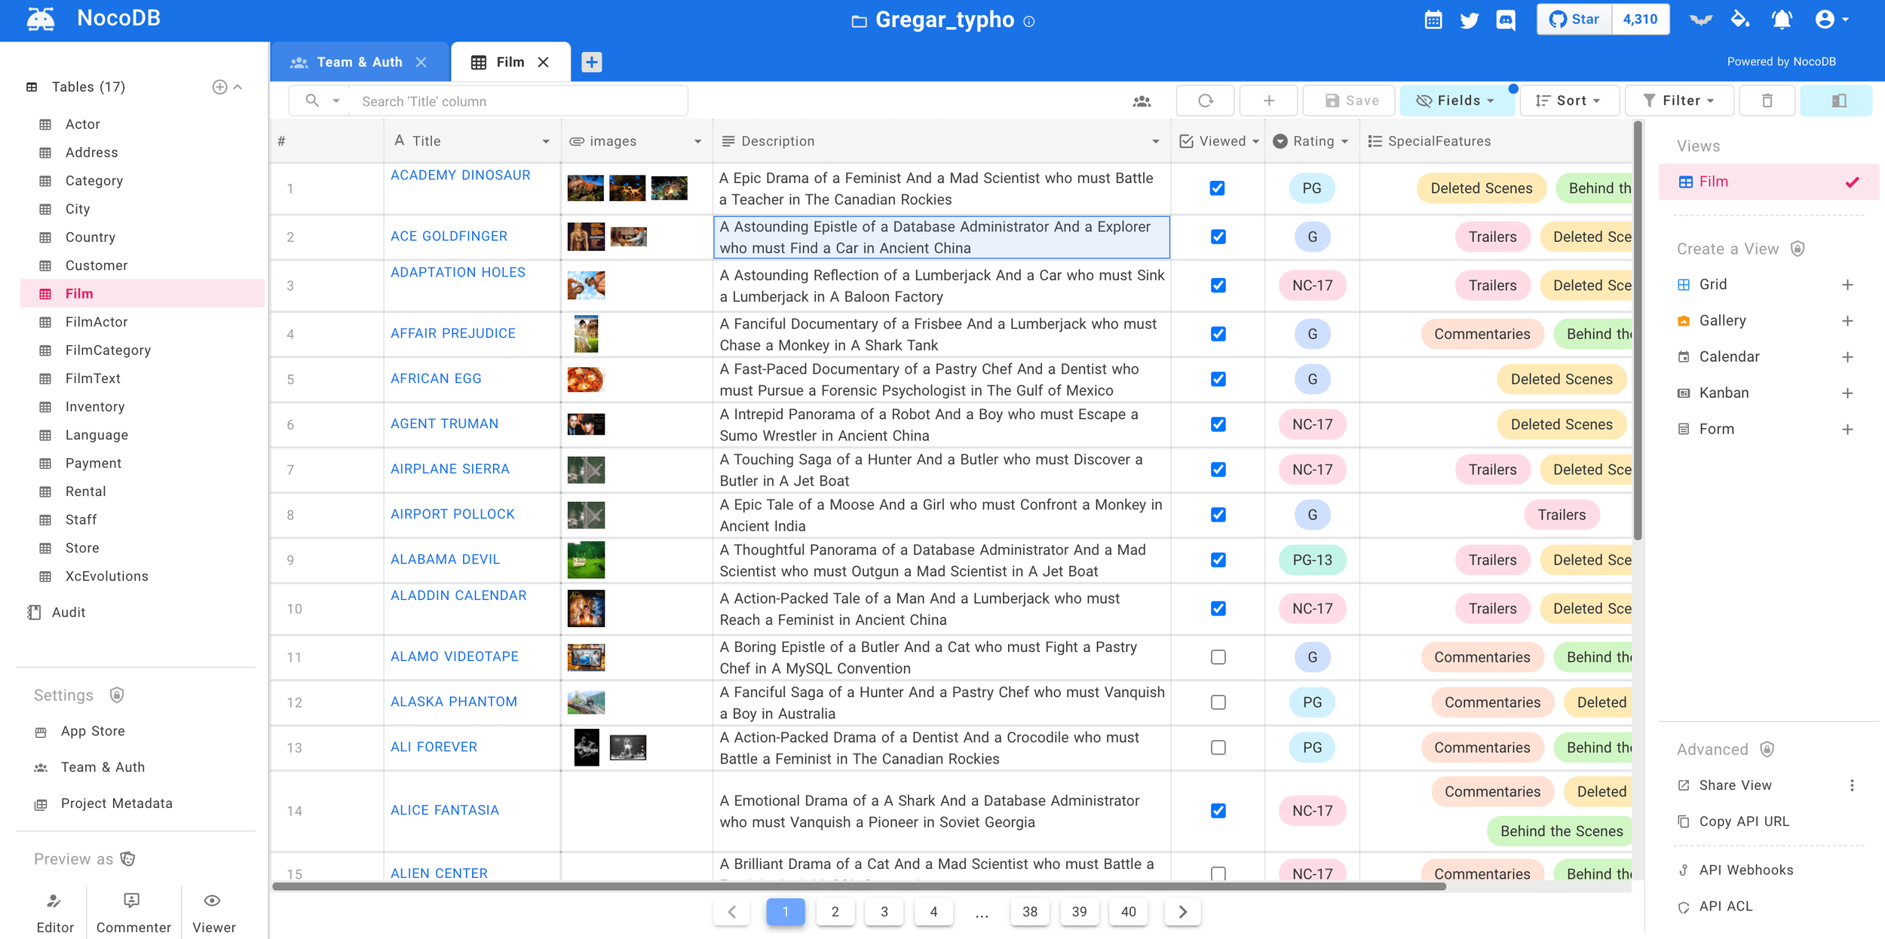The height and width of the screenshot is (939, 1885).
Task: Uncheck Viewed for ACADEMY DINOSAUR row
Action: 1217,188
